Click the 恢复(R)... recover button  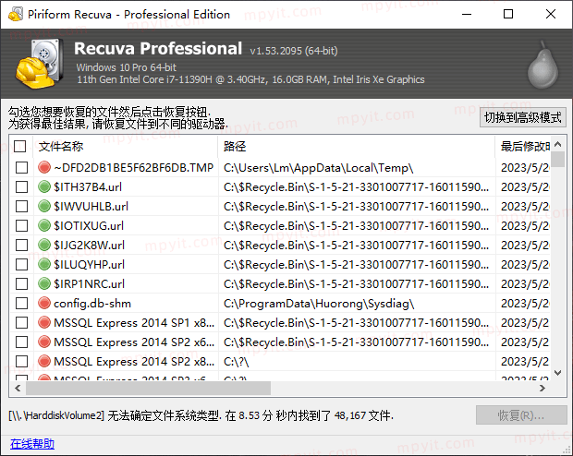coord(521,415)
